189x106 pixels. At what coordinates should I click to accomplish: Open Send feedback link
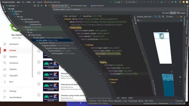[15, 97]
